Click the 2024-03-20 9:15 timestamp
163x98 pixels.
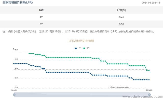[x=151, y=3]
